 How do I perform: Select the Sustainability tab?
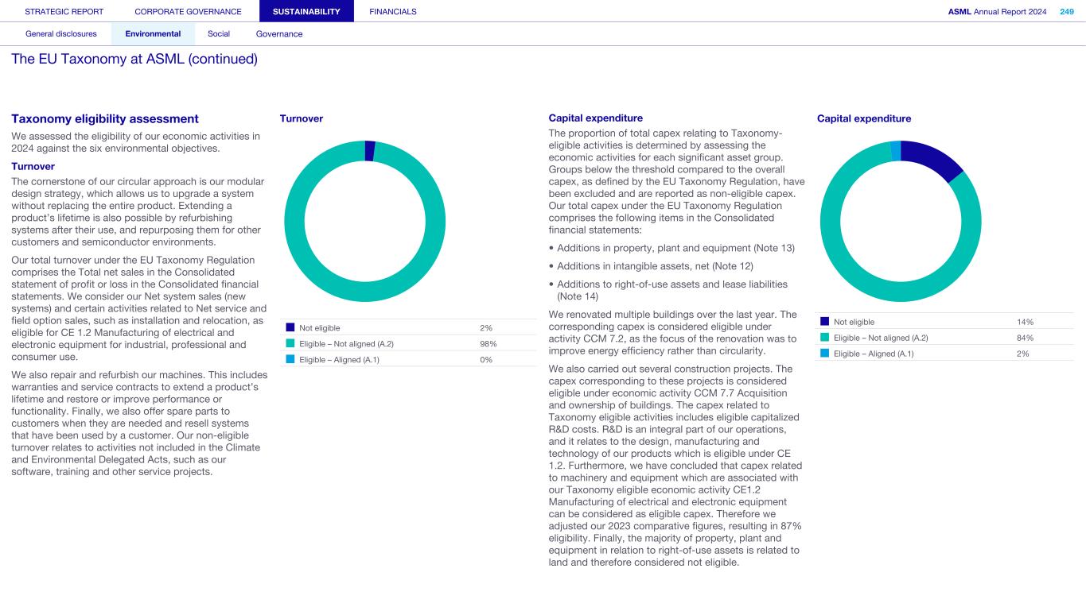pos(306,11)
